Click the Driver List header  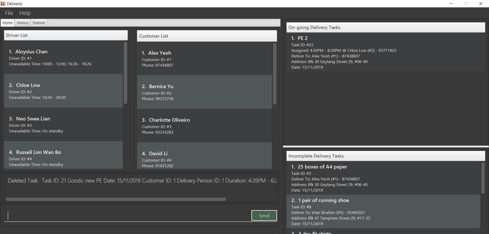[x=66, y=35]
